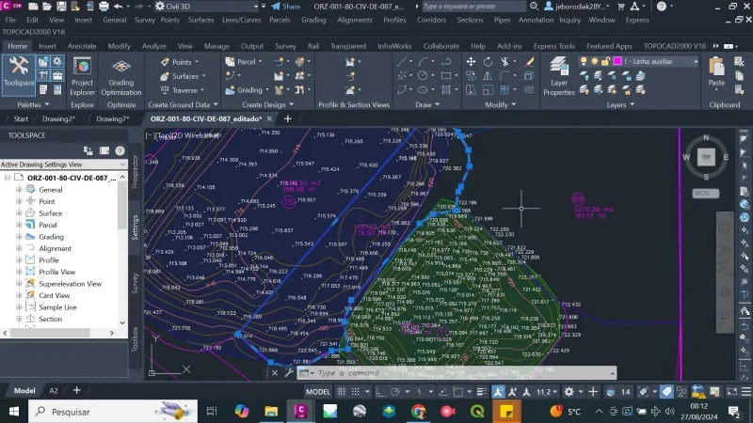Click the Save icon in quick access toolbar

(x=61, y=7)
